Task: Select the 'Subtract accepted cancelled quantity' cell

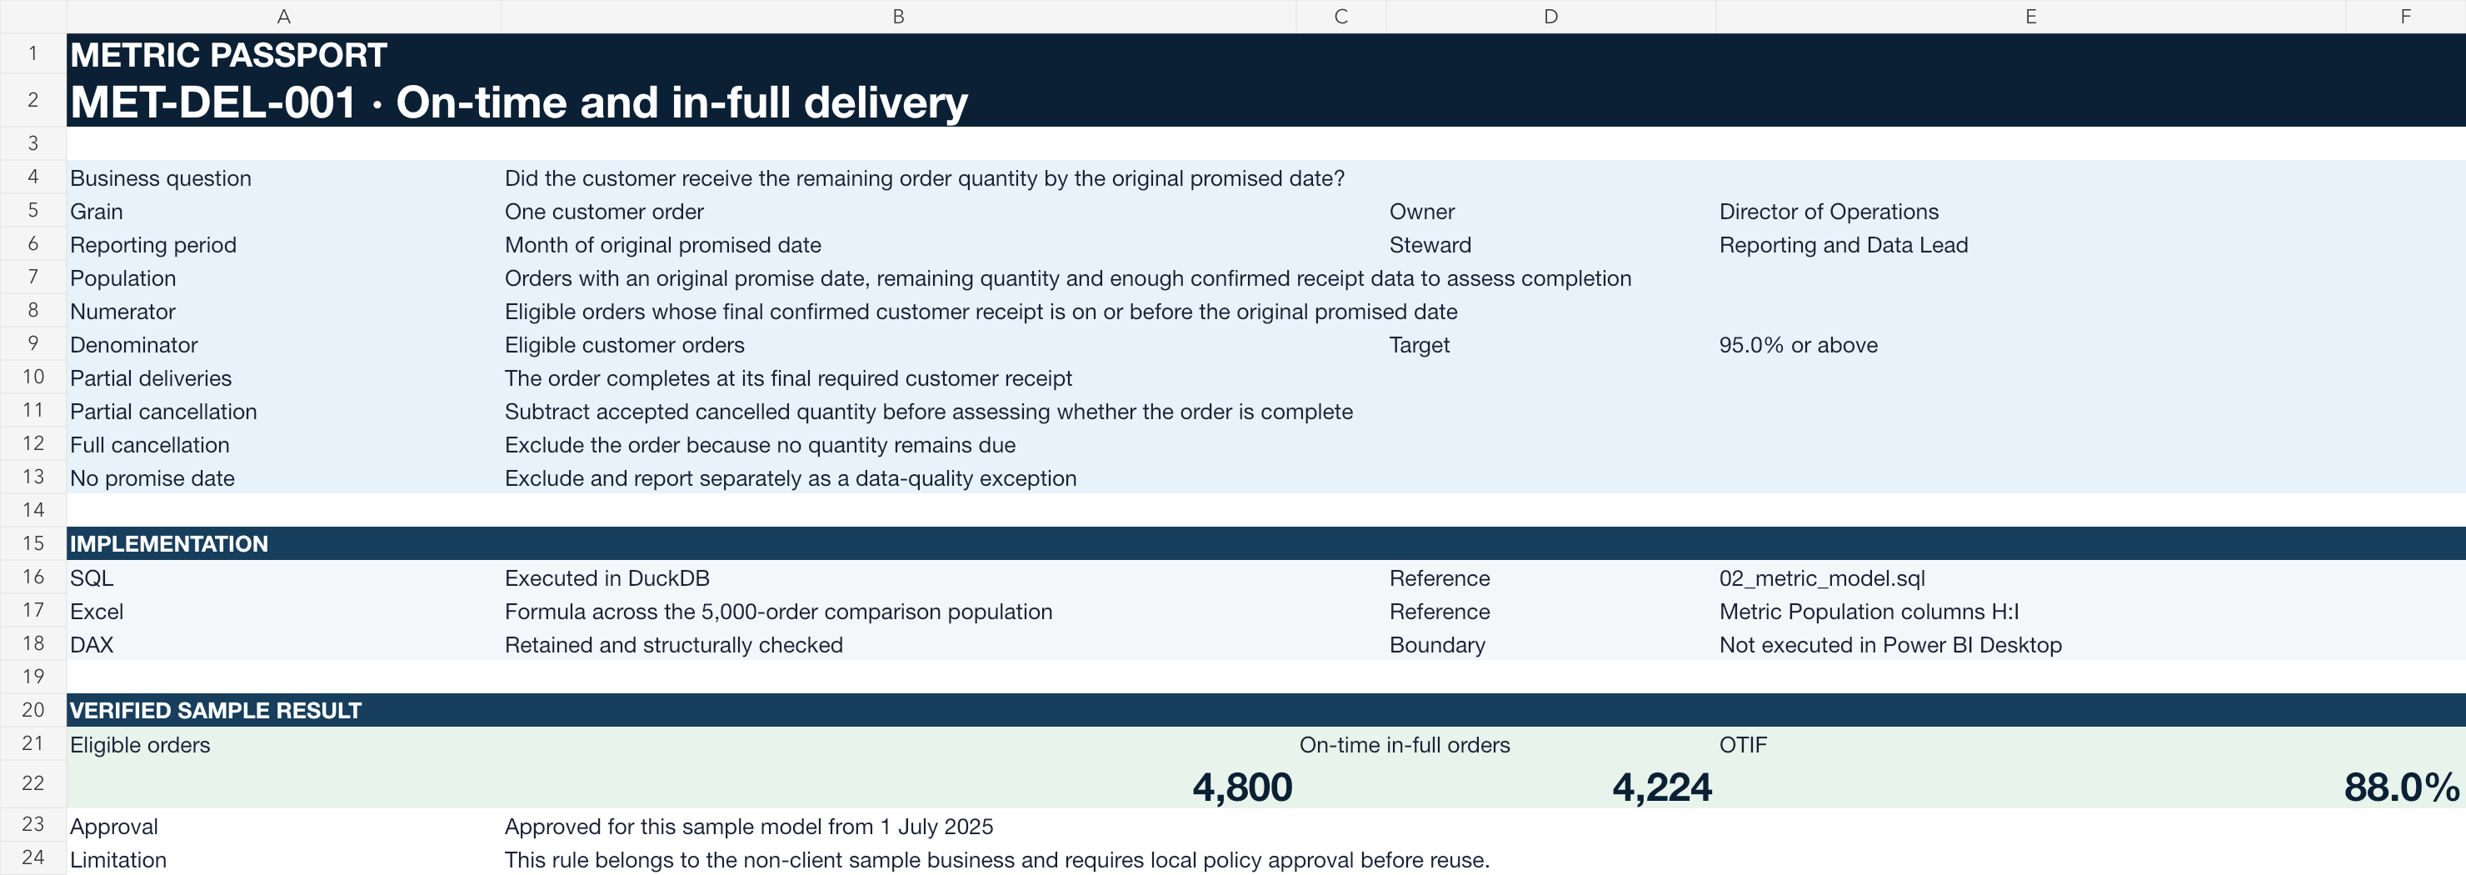Action: [929, 412]
